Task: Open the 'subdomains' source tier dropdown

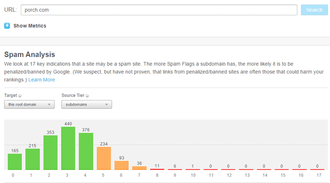Action: [x=86, y=104]
